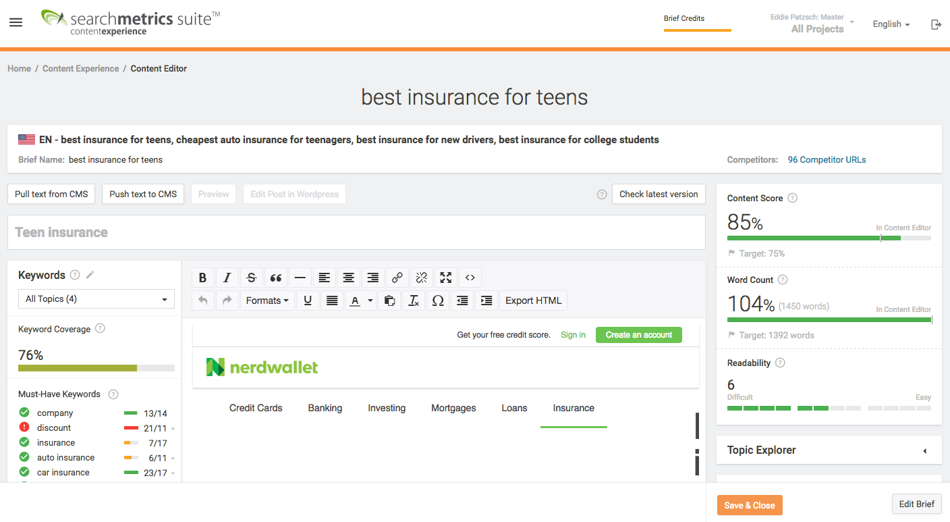The image size is (950, 522).
Task: Select the Mortgages navigation item
Action: coord(453,408)
